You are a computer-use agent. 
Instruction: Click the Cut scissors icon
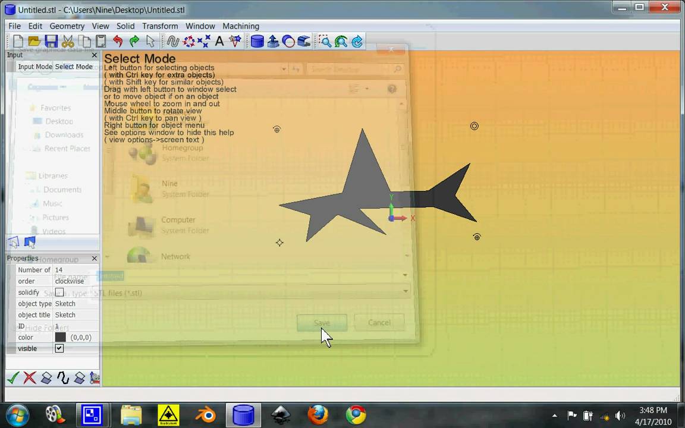pyautogui.click(x=68, y=42)
